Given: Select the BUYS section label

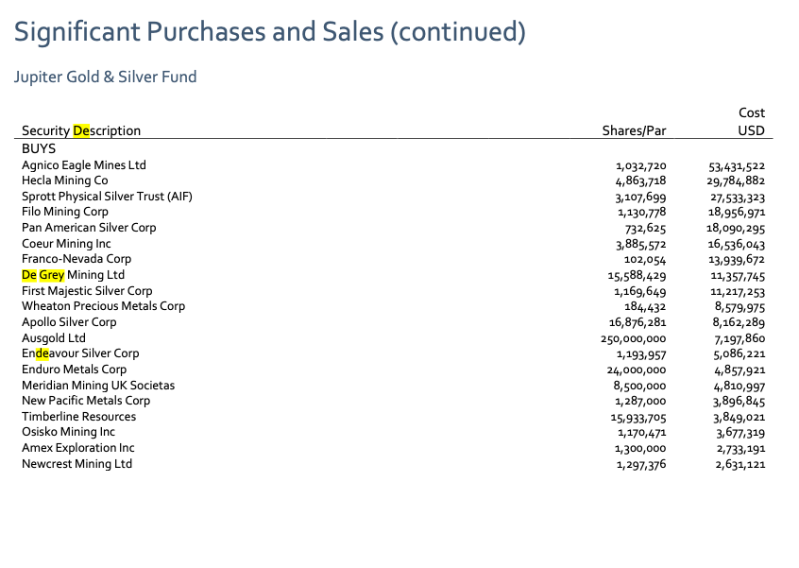Looking at the screenshot, I should (39, 149).
